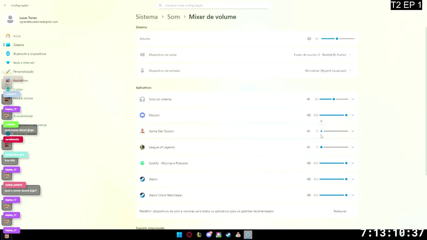
Task: Click the Spotify volume slider
Action: tap(334, 163)
